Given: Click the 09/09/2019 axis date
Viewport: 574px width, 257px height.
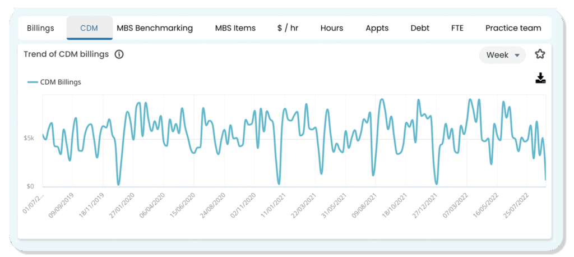Looking at the screenshot, I should coord(62,205).
